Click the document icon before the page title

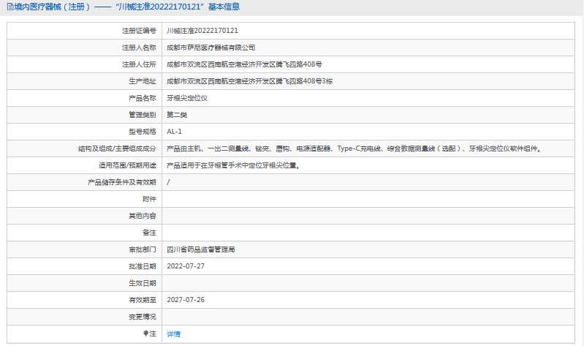pos(10,7)
